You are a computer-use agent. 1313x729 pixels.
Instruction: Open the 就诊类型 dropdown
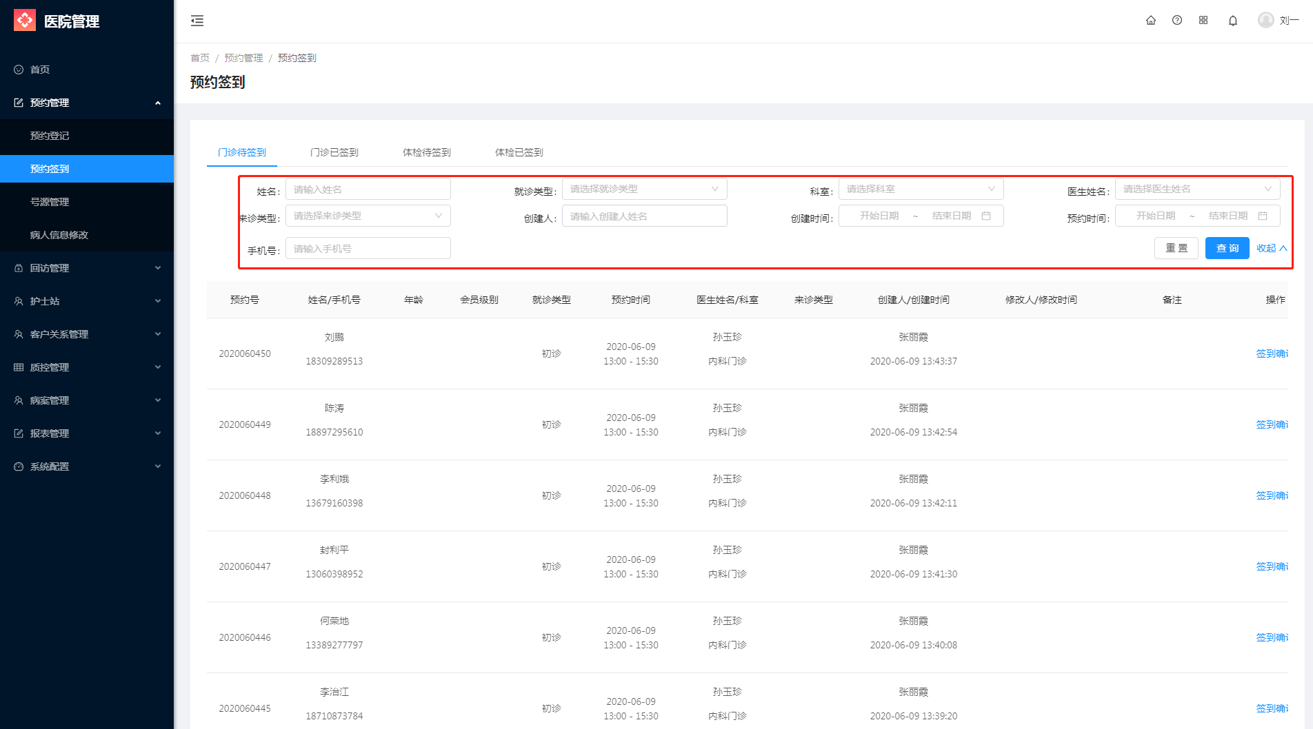pos(644,189)
